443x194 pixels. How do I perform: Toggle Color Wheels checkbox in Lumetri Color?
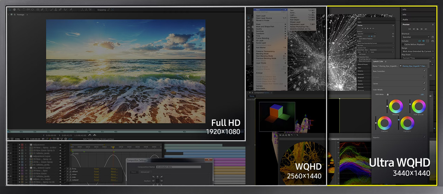click(x=424, y=89)
